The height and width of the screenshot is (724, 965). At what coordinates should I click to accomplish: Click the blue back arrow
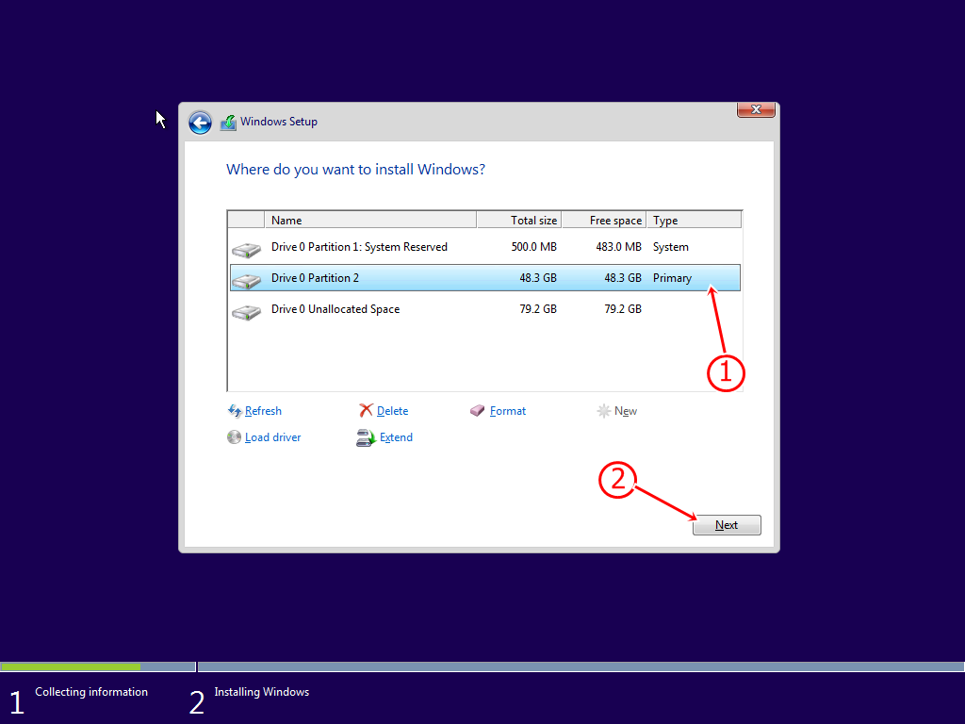tap(200, 122)
